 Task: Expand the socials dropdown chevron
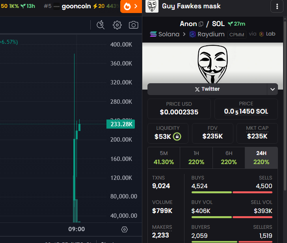coord(272,89)
